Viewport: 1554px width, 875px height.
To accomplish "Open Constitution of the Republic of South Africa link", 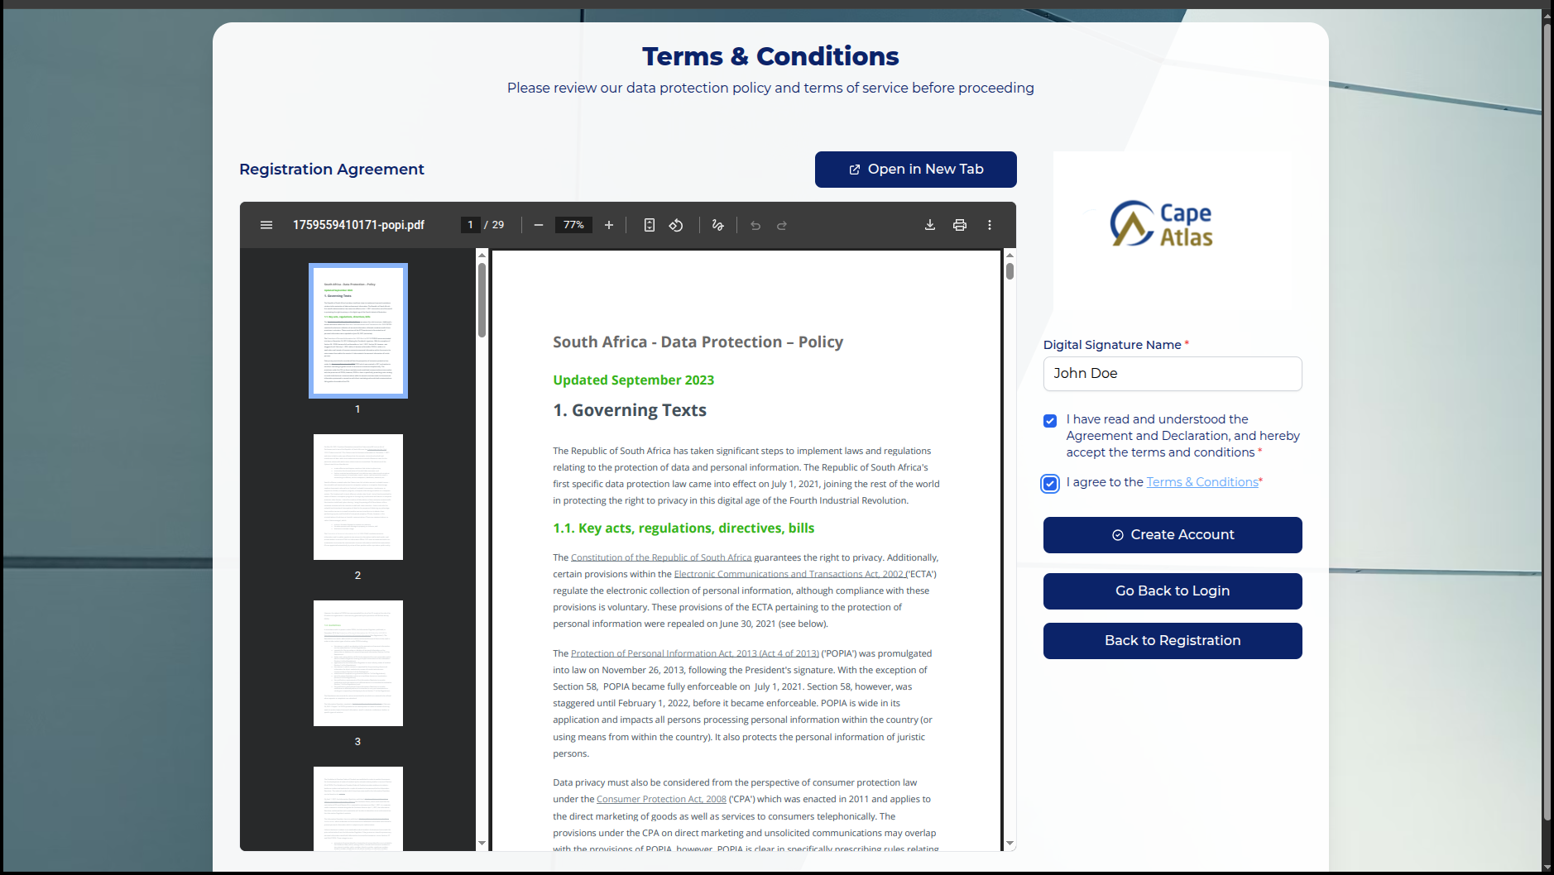I will click(x=661, y=557).
